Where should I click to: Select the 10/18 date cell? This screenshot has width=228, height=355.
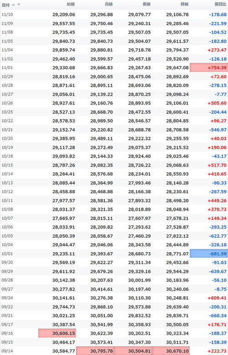pos(7,156)
